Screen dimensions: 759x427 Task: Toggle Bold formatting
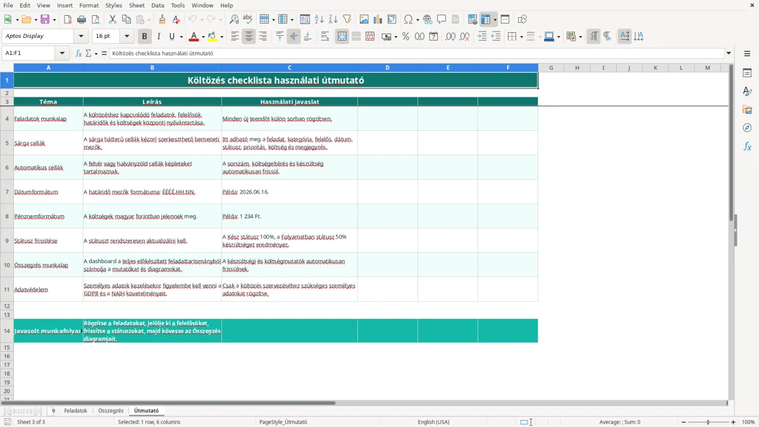point(145,37)
